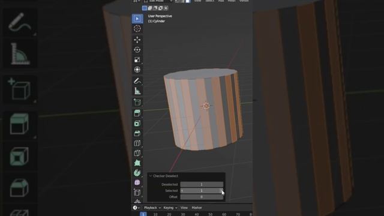Decrease Selected value with left arrow
Screen dimensions: 384x216
182,191
